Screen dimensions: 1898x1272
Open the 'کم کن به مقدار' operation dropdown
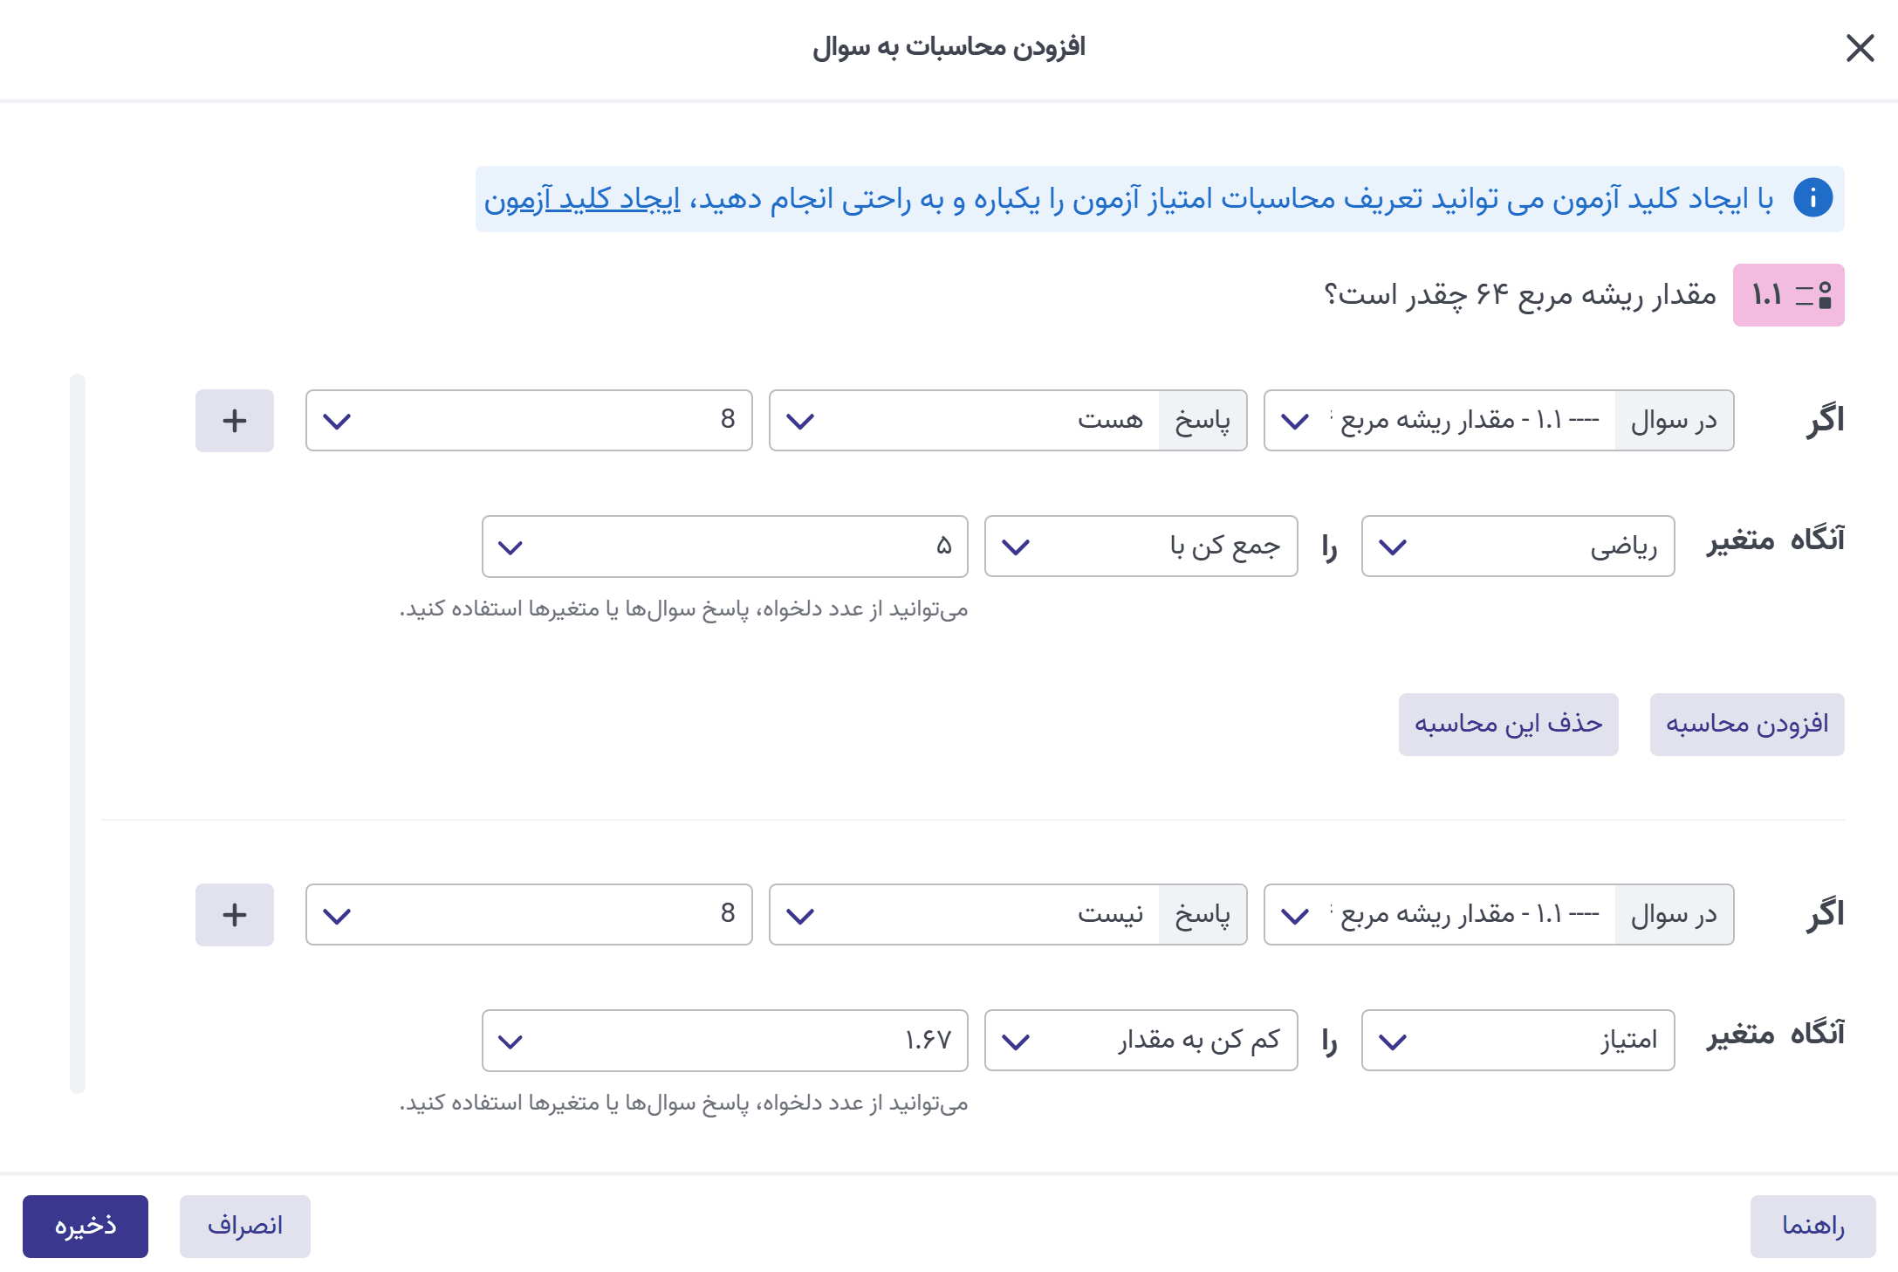(x=1140, y=1041)
